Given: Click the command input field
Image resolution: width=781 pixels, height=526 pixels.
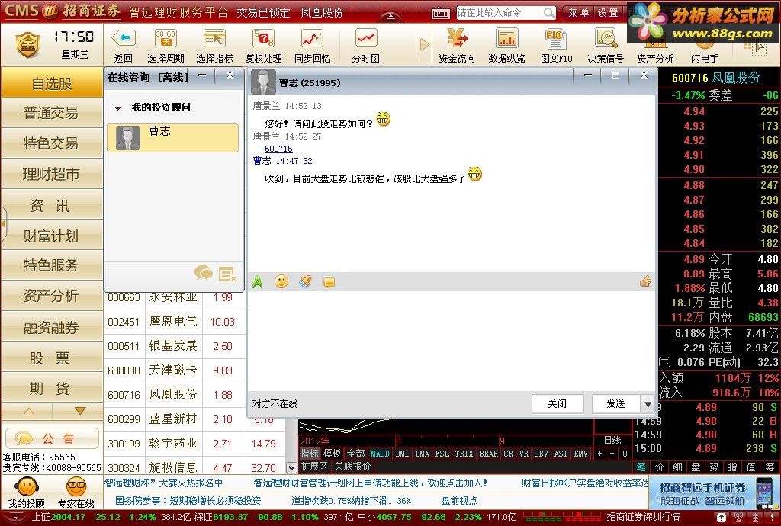Looking at the screenshot, I should [x=499, y=12].
